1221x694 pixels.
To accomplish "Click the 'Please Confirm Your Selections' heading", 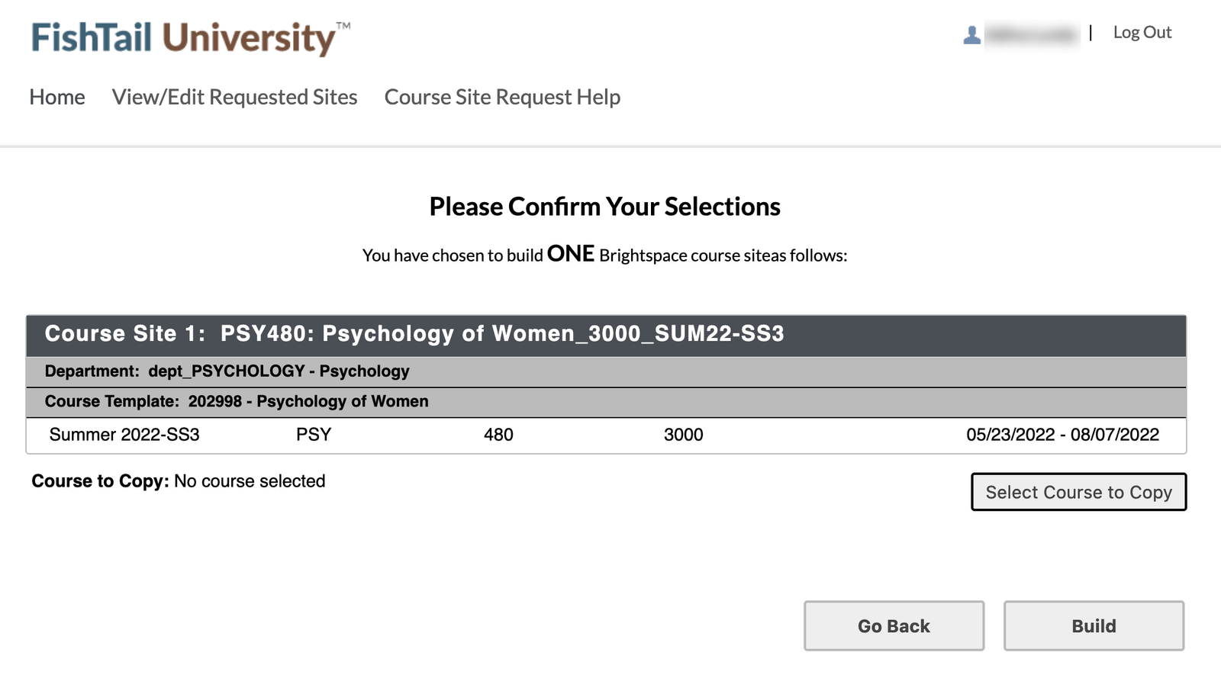I will coord(604,207).
